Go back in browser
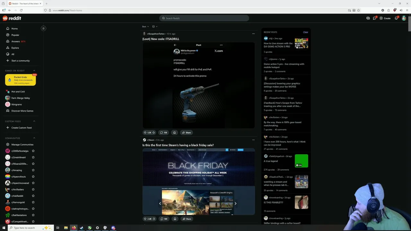This screenshot has width=411, height=231. [x=9, y=10]
